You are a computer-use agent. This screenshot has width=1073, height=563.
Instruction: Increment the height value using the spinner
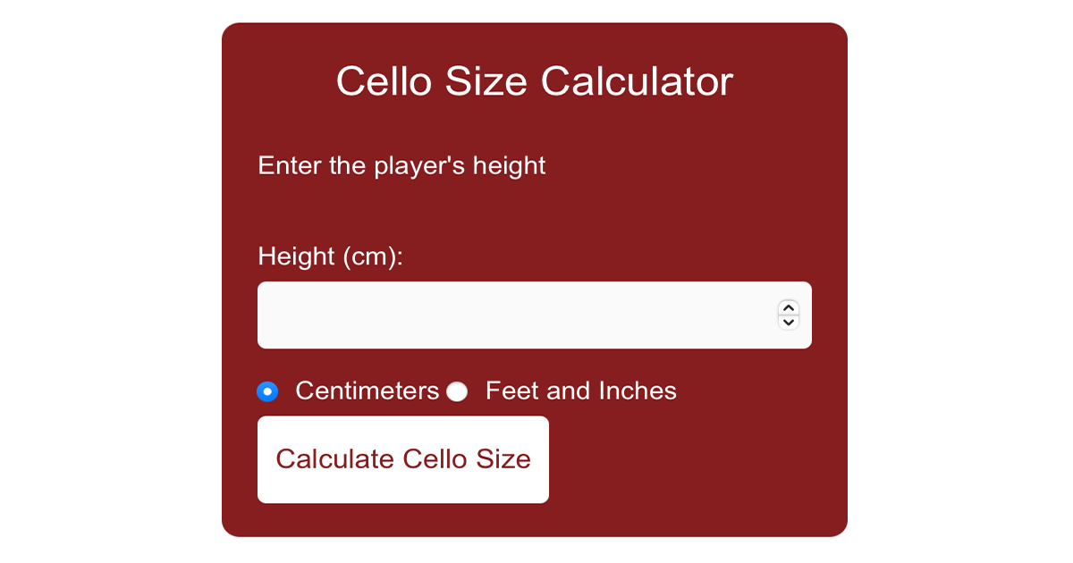pyautogui.click(x=789, y=308)
